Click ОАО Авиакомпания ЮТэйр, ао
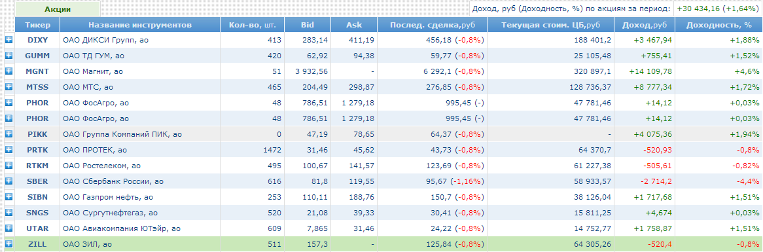 pyautogui.click(x=122, y=228)
